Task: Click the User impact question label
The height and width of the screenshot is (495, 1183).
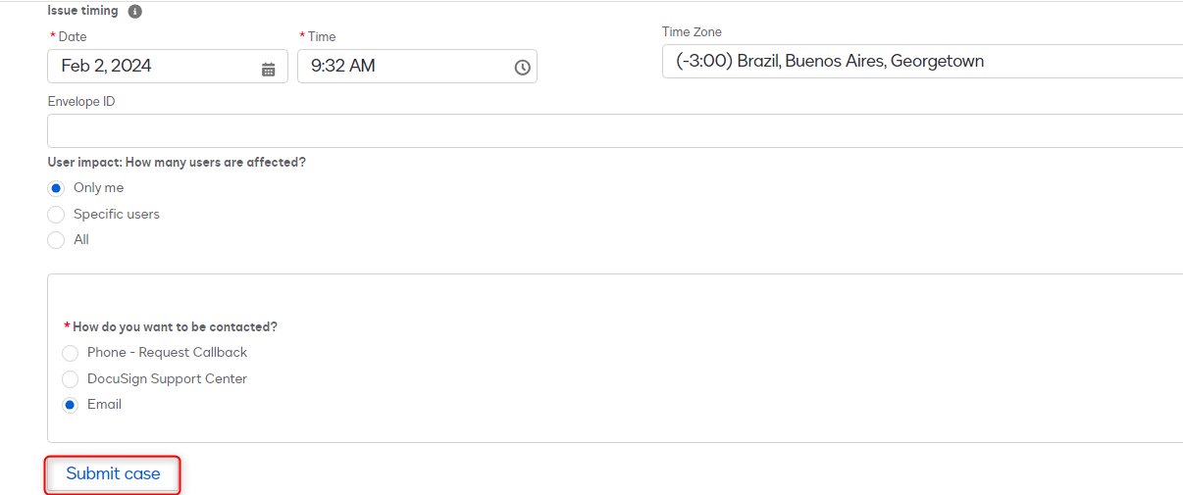Action: [x=177, y=163]
